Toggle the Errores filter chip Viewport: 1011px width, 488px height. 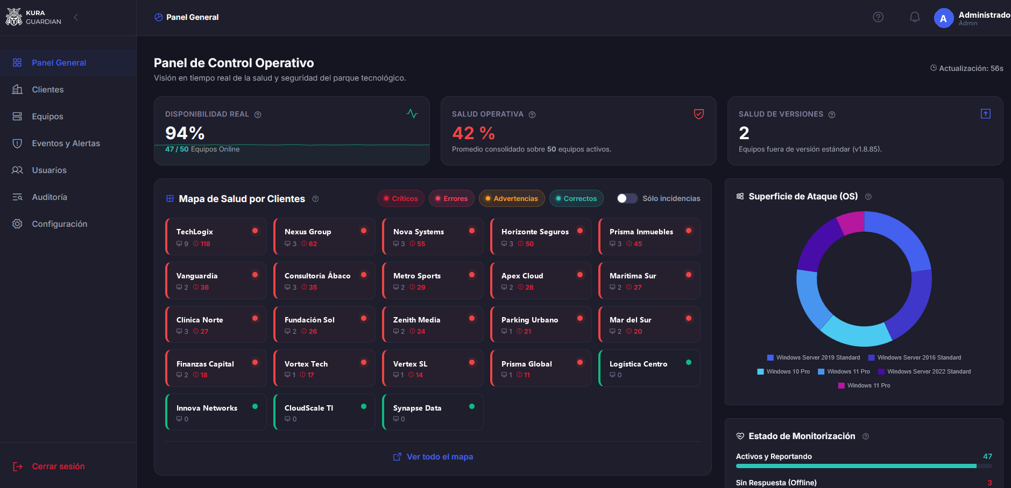[x=452, y=198]
